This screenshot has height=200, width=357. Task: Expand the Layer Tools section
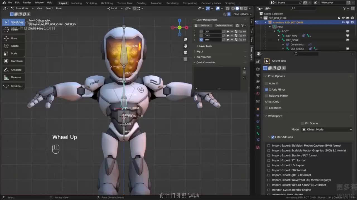click(x=205, y=46)
